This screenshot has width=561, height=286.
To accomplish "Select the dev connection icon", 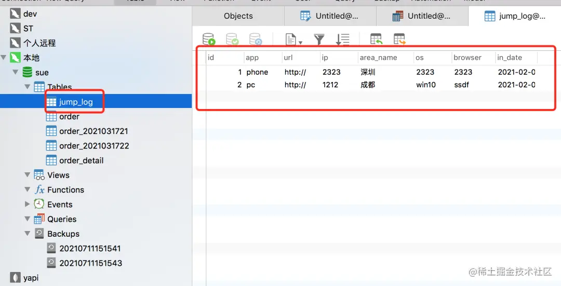I will [x=15, y=13].
